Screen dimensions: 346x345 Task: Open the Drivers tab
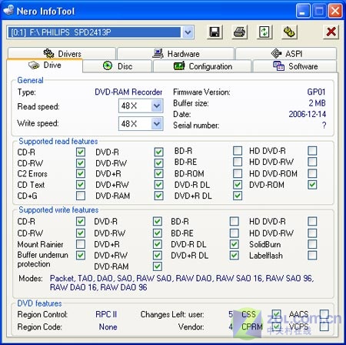click(x=62, y=53)
